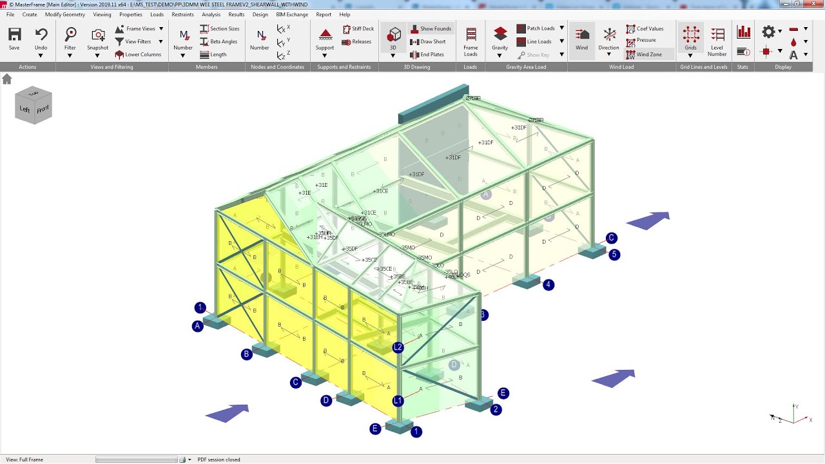The image size is (825, 464).
Task: Click the Pressure button
Action: 641,41
